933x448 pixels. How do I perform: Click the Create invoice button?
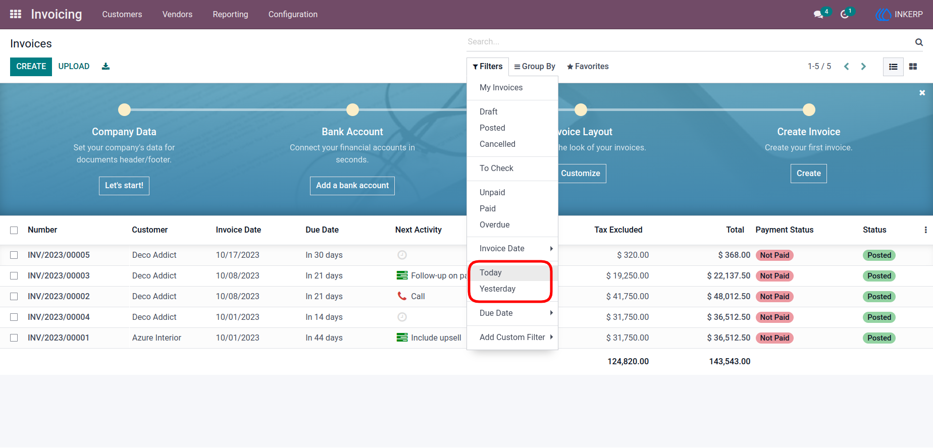(x=31, y=67)
